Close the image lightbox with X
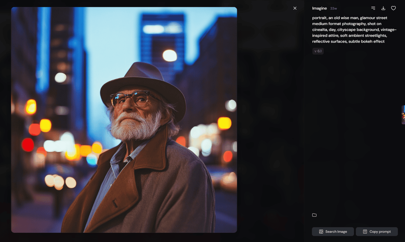 pos(295,8)
